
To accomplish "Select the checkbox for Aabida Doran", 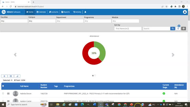I will 3,94.
